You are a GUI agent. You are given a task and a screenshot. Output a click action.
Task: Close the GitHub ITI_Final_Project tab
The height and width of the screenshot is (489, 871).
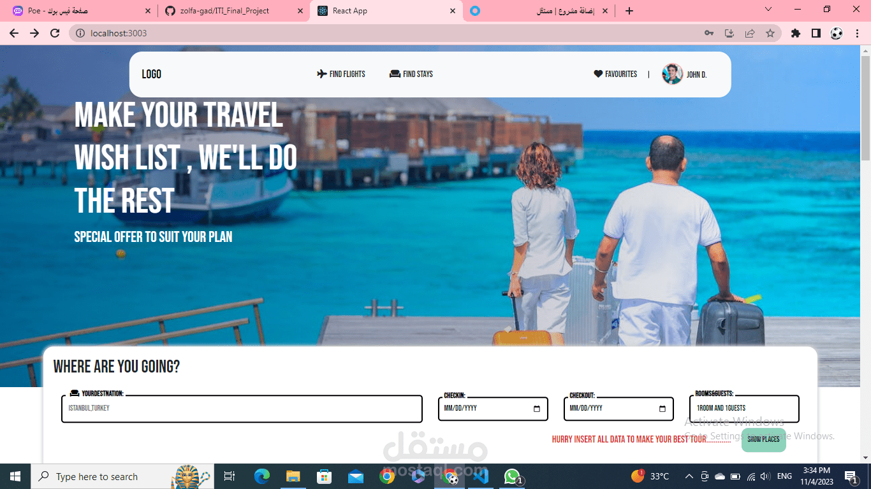tap(300, 11)
